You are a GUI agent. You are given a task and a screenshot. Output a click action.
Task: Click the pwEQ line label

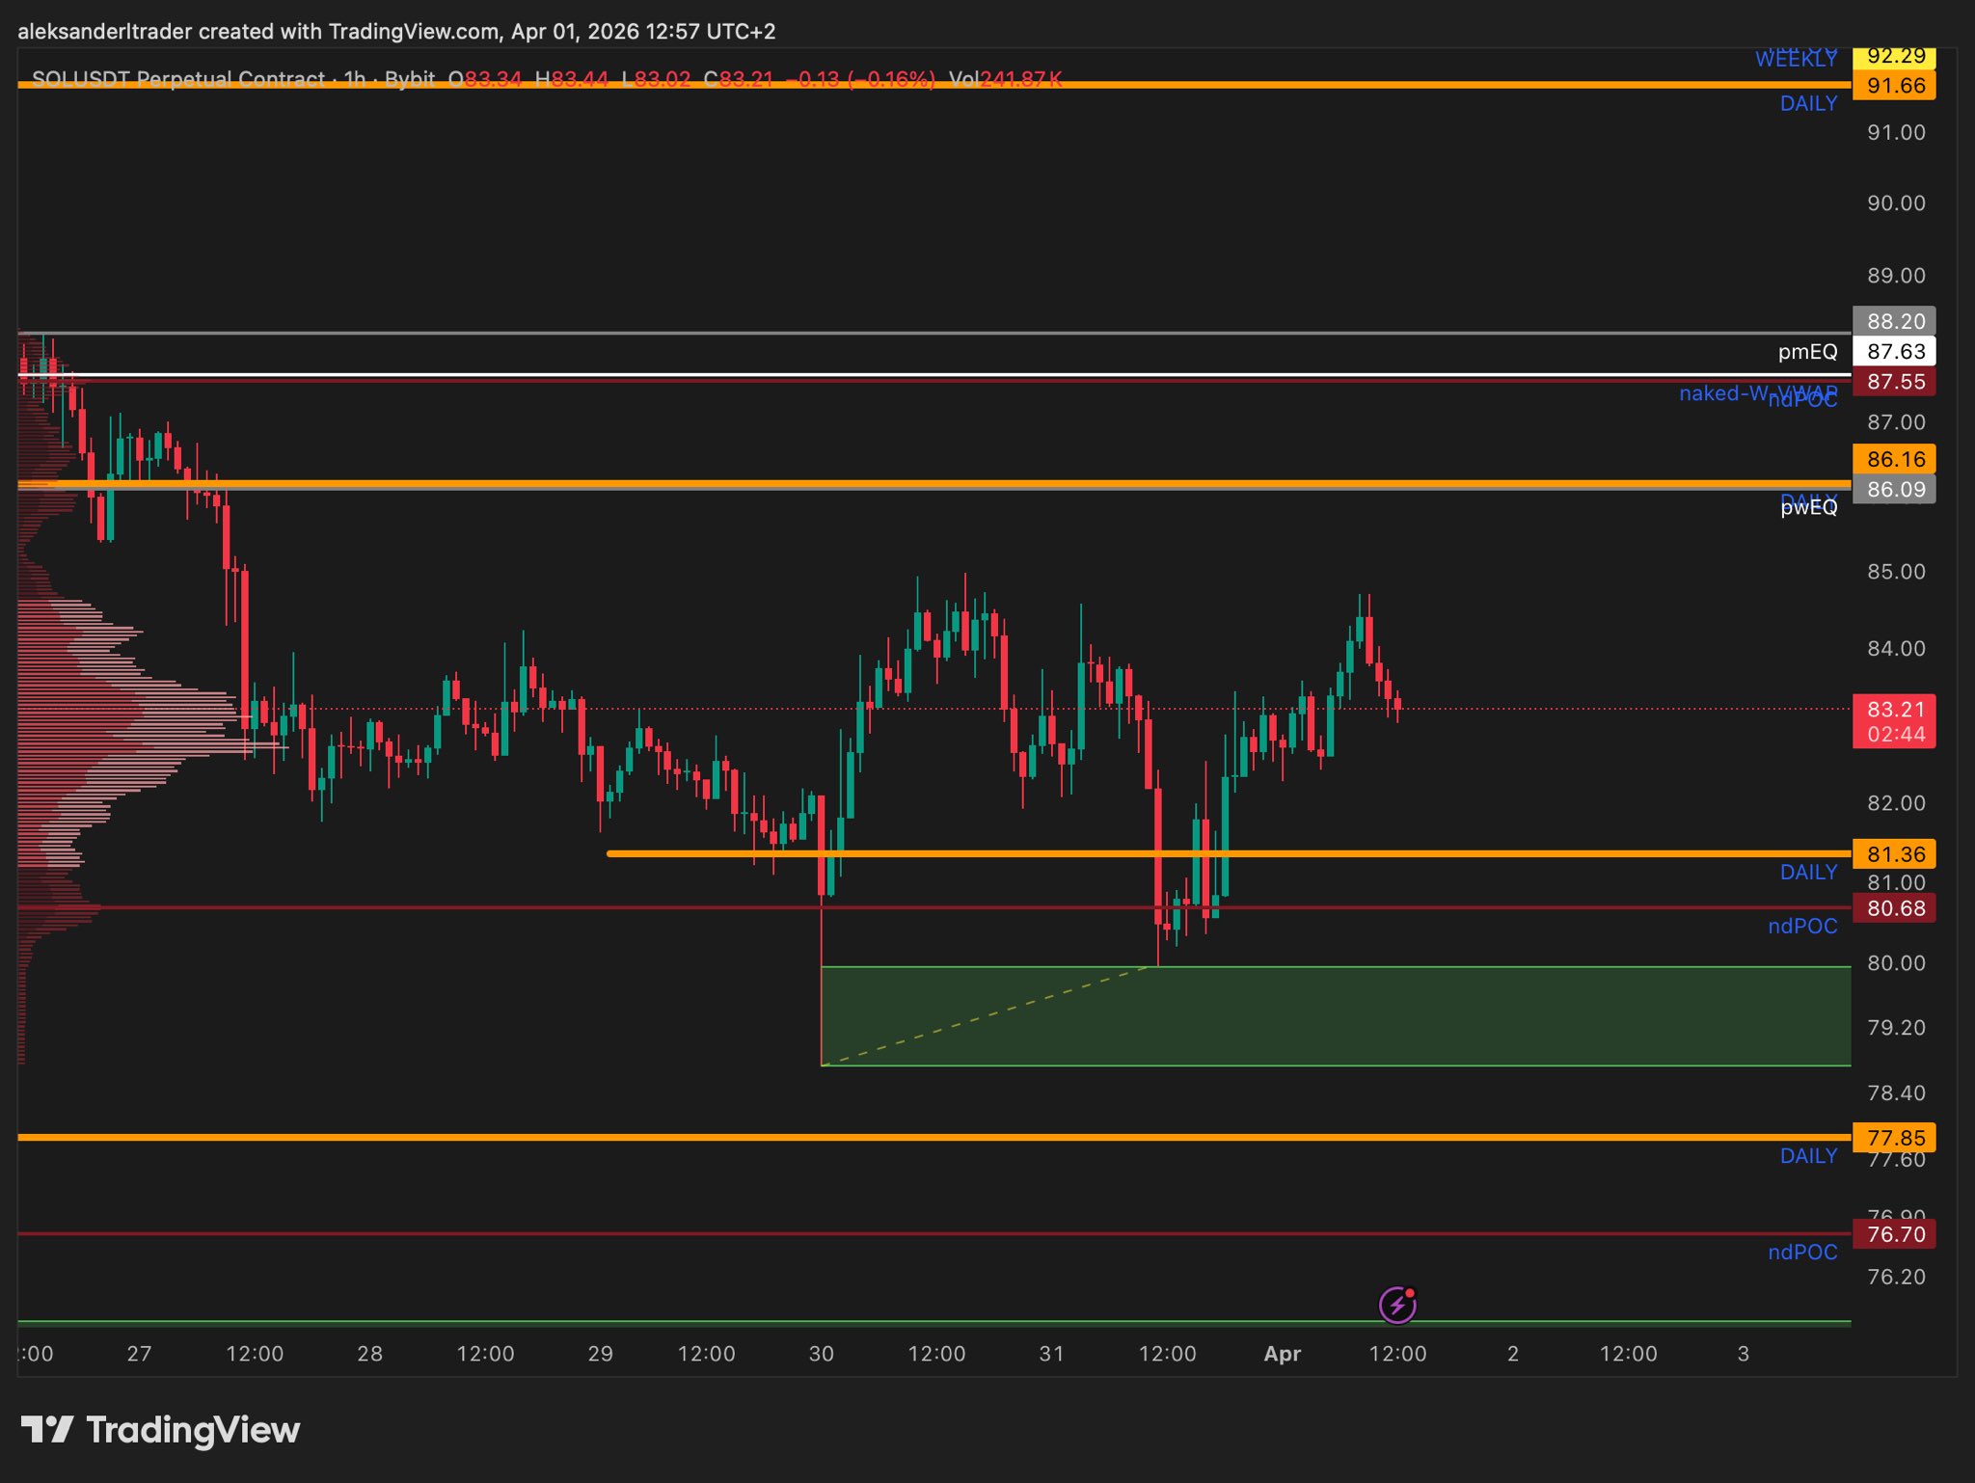(1808, 508)
